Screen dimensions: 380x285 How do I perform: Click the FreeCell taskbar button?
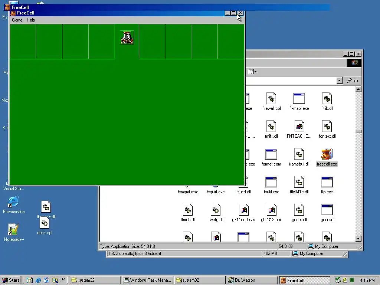tap(304, 280)
